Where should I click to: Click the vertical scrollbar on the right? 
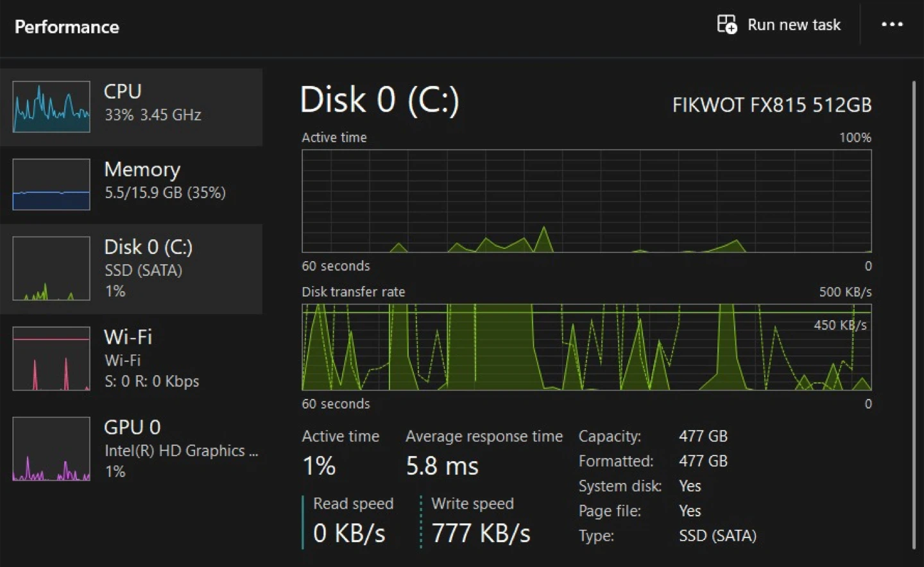pos(914,314)
